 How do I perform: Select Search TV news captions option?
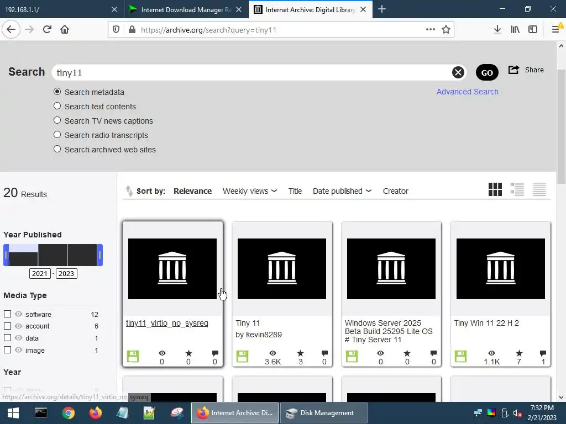[x=57, y=120]
